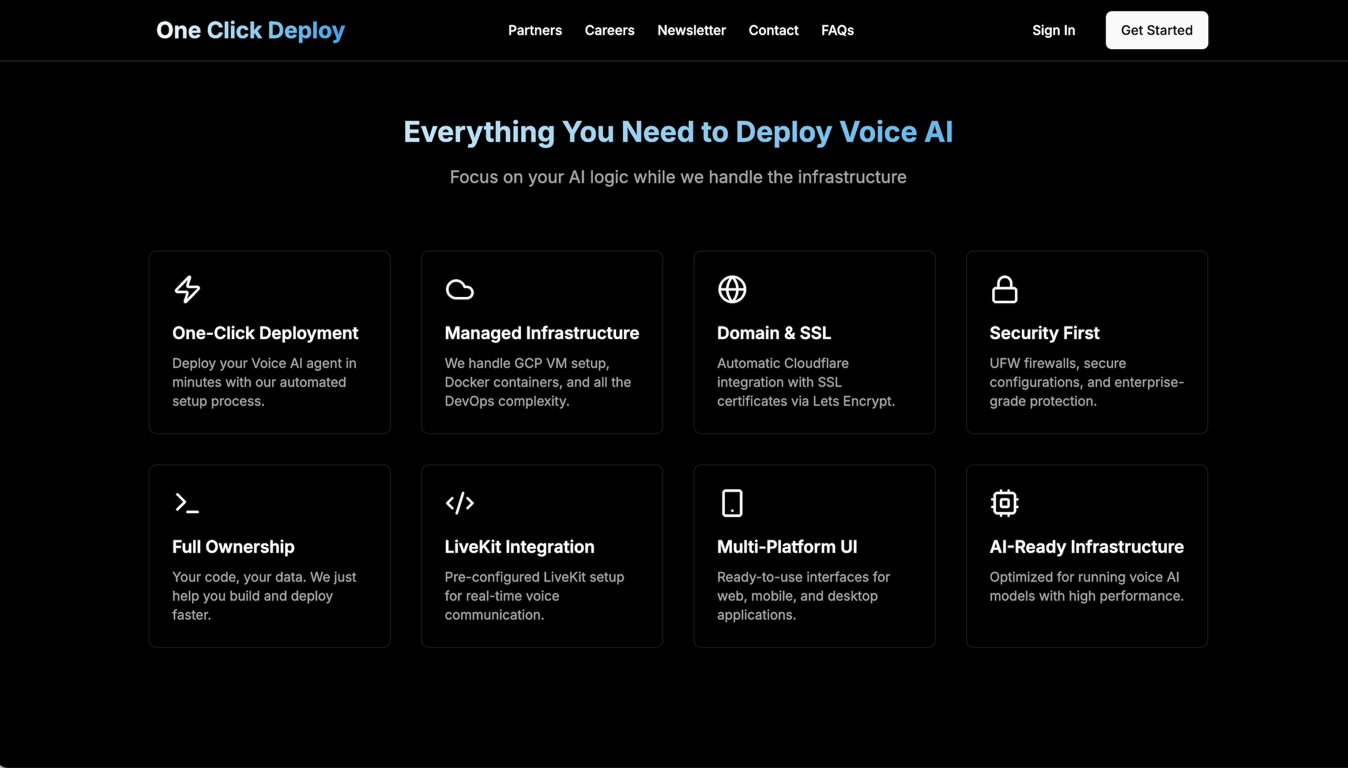Select the One-Click Deployment card title

pos(265,333)
